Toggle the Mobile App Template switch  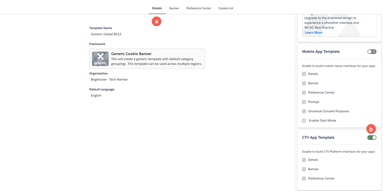(372, 52)
